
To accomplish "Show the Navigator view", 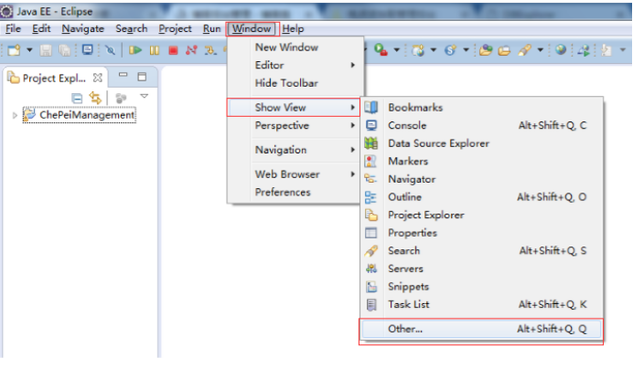I will click(482, 179).
